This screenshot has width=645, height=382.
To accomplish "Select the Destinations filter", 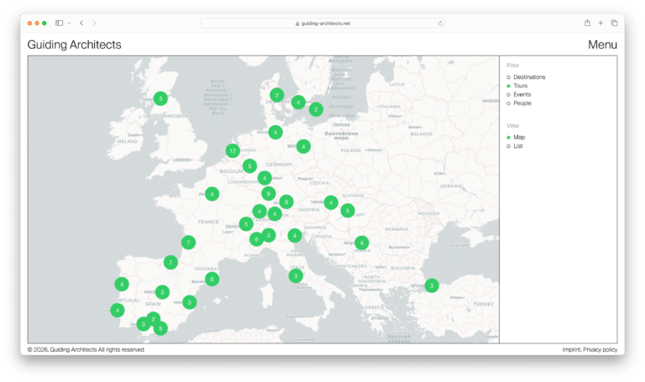I will coord(528,77).
